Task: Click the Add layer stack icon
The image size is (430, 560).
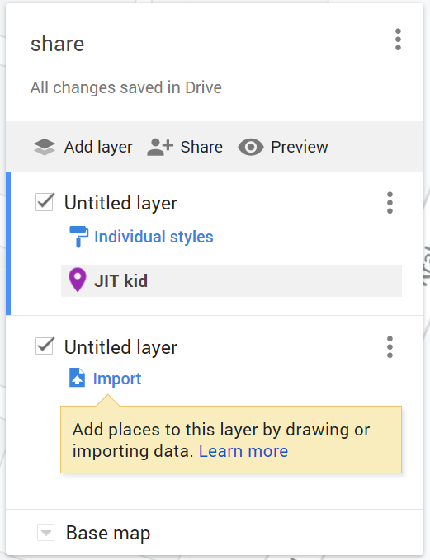Action: coord(45,147)
